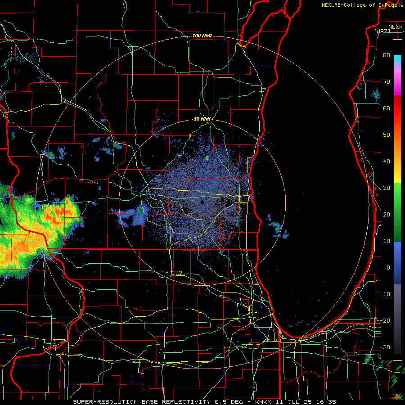Select the 40 value on the dBZ scale
Image resolution: width=405 pixels, height=405 pixels.
(x=387, y=162)
